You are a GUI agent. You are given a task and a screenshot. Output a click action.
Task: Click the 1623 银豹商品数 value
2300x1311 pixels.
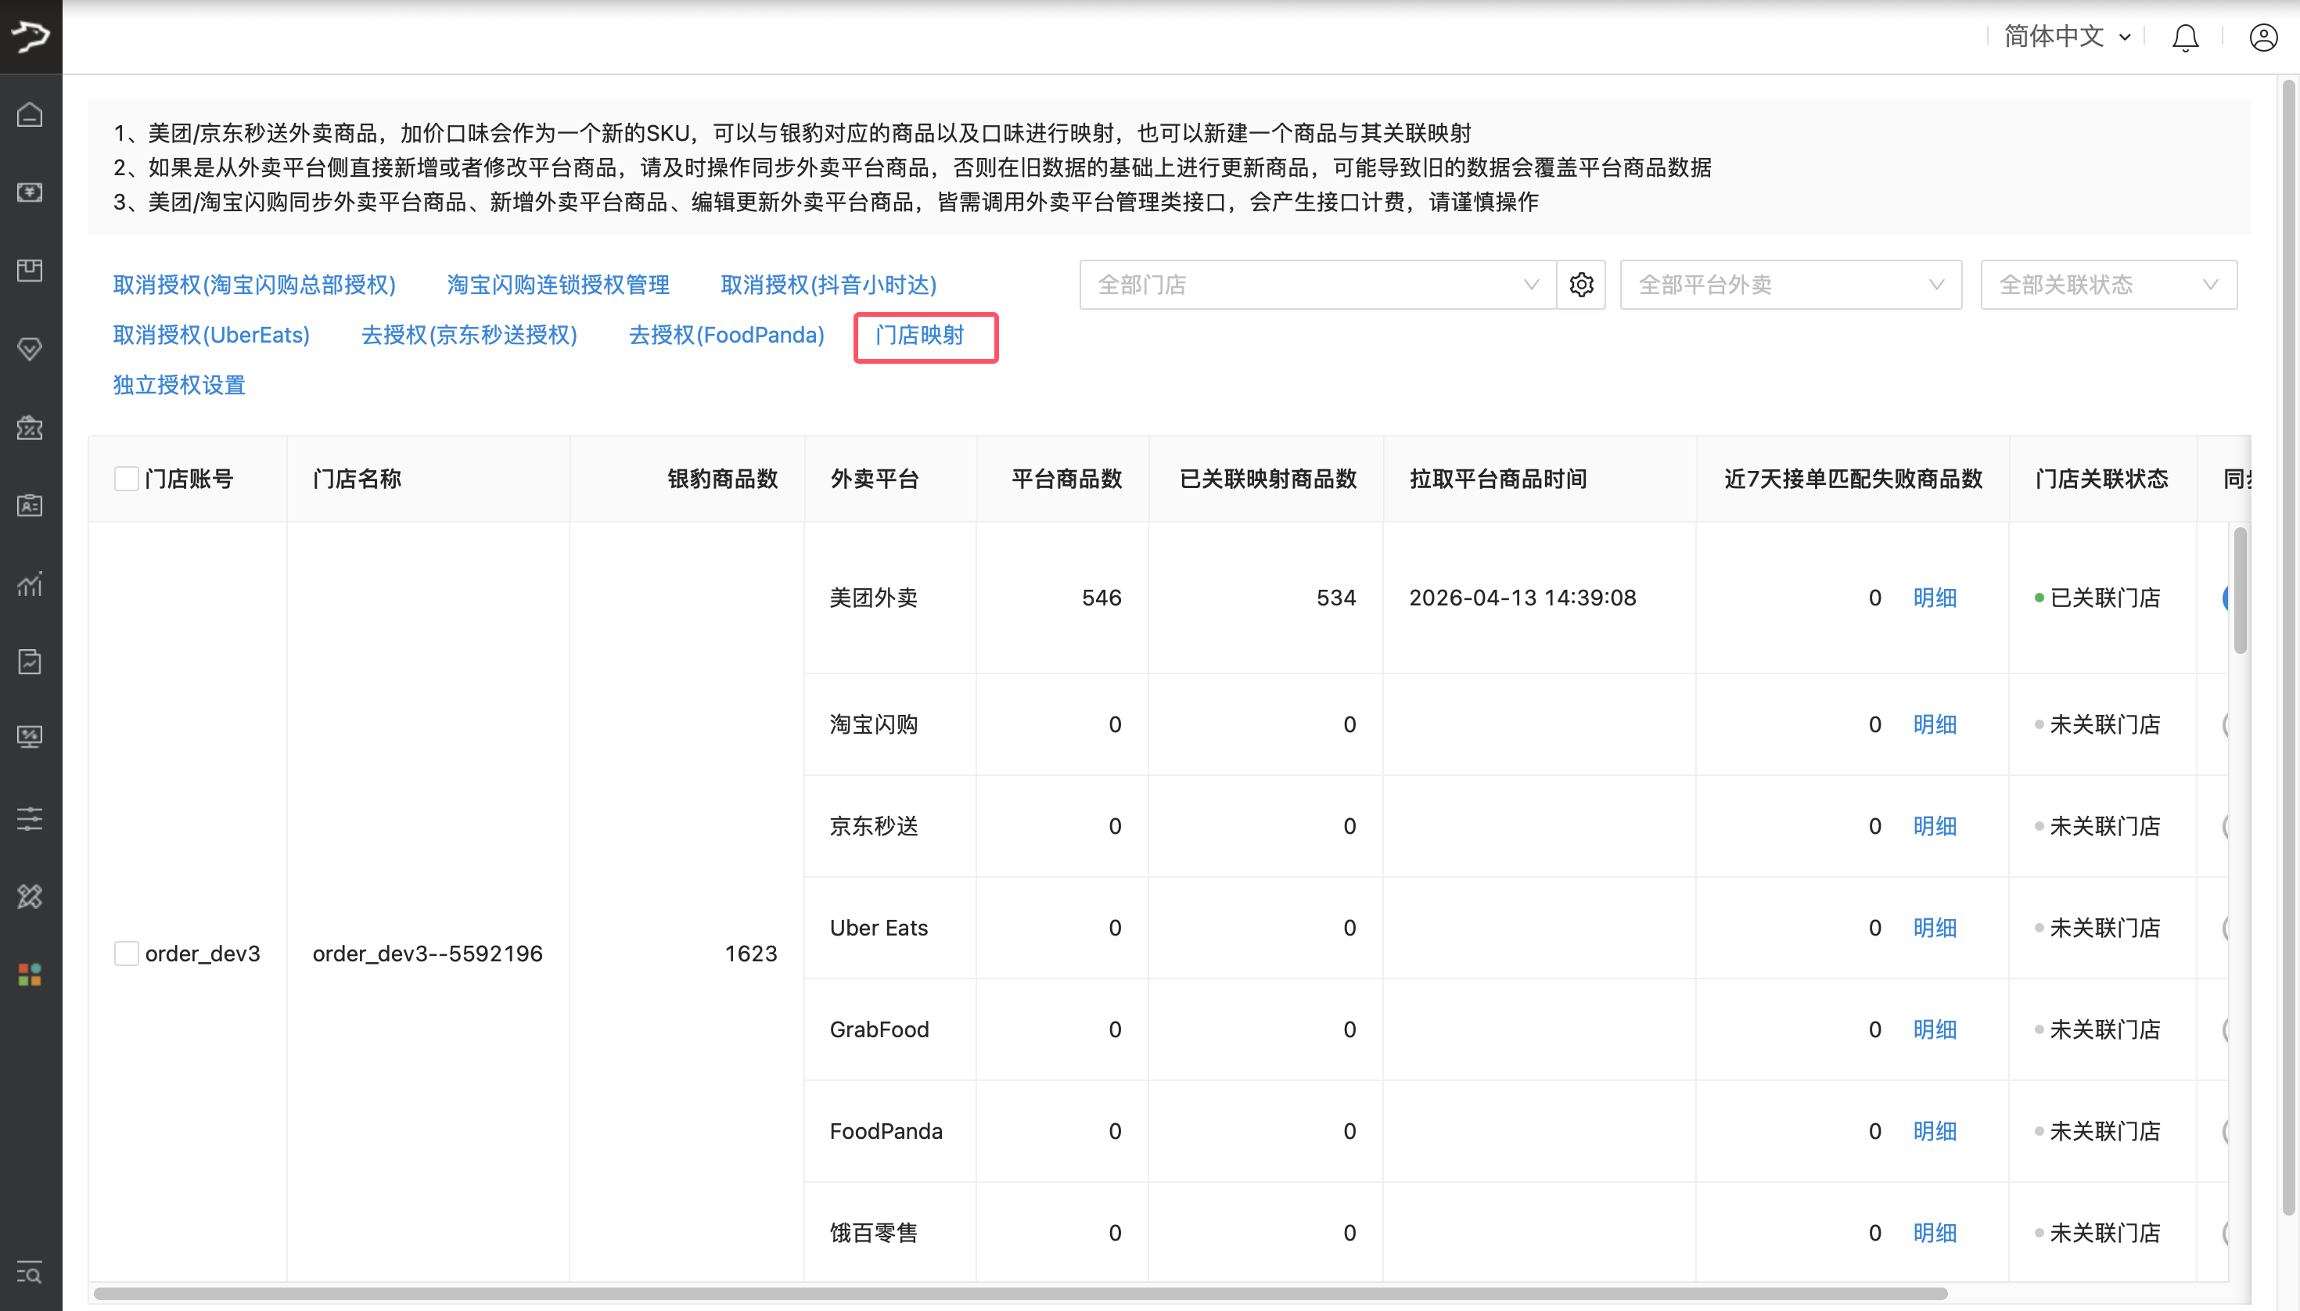[751, 954]
